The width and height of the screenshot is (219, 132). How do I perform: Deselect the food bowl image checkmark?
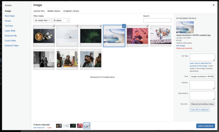[x=54, y=26]
